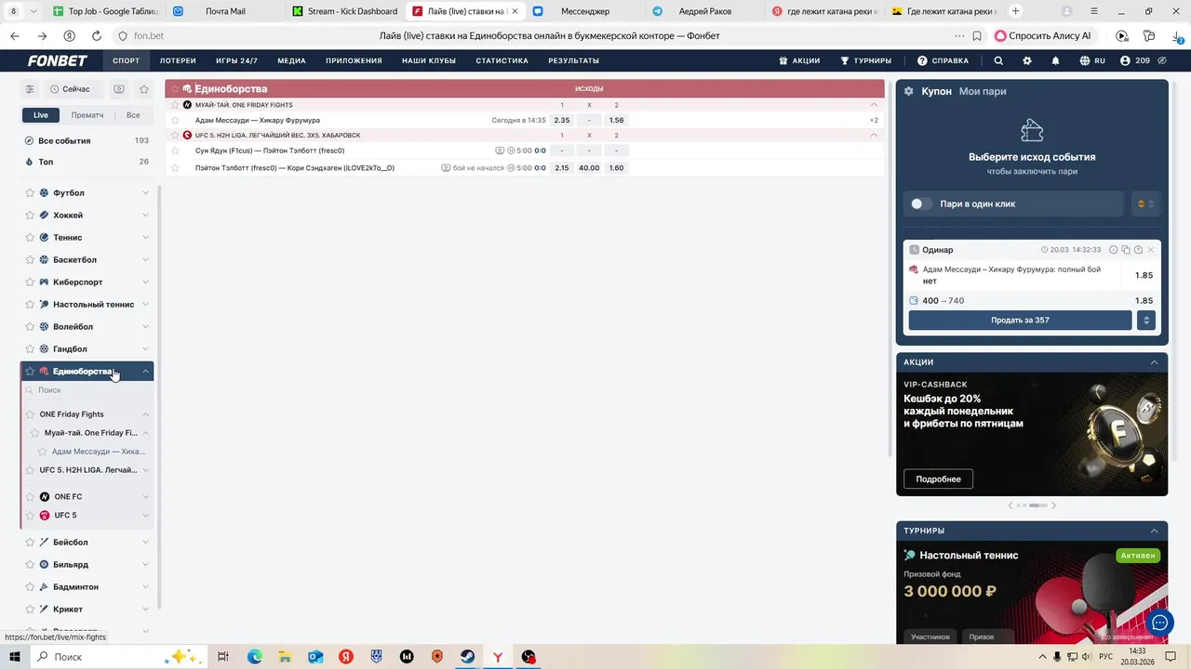This screenshot has width=1191, height=669.
Task: Click Продать за 357 button
Action: (x=1020, y=321)
